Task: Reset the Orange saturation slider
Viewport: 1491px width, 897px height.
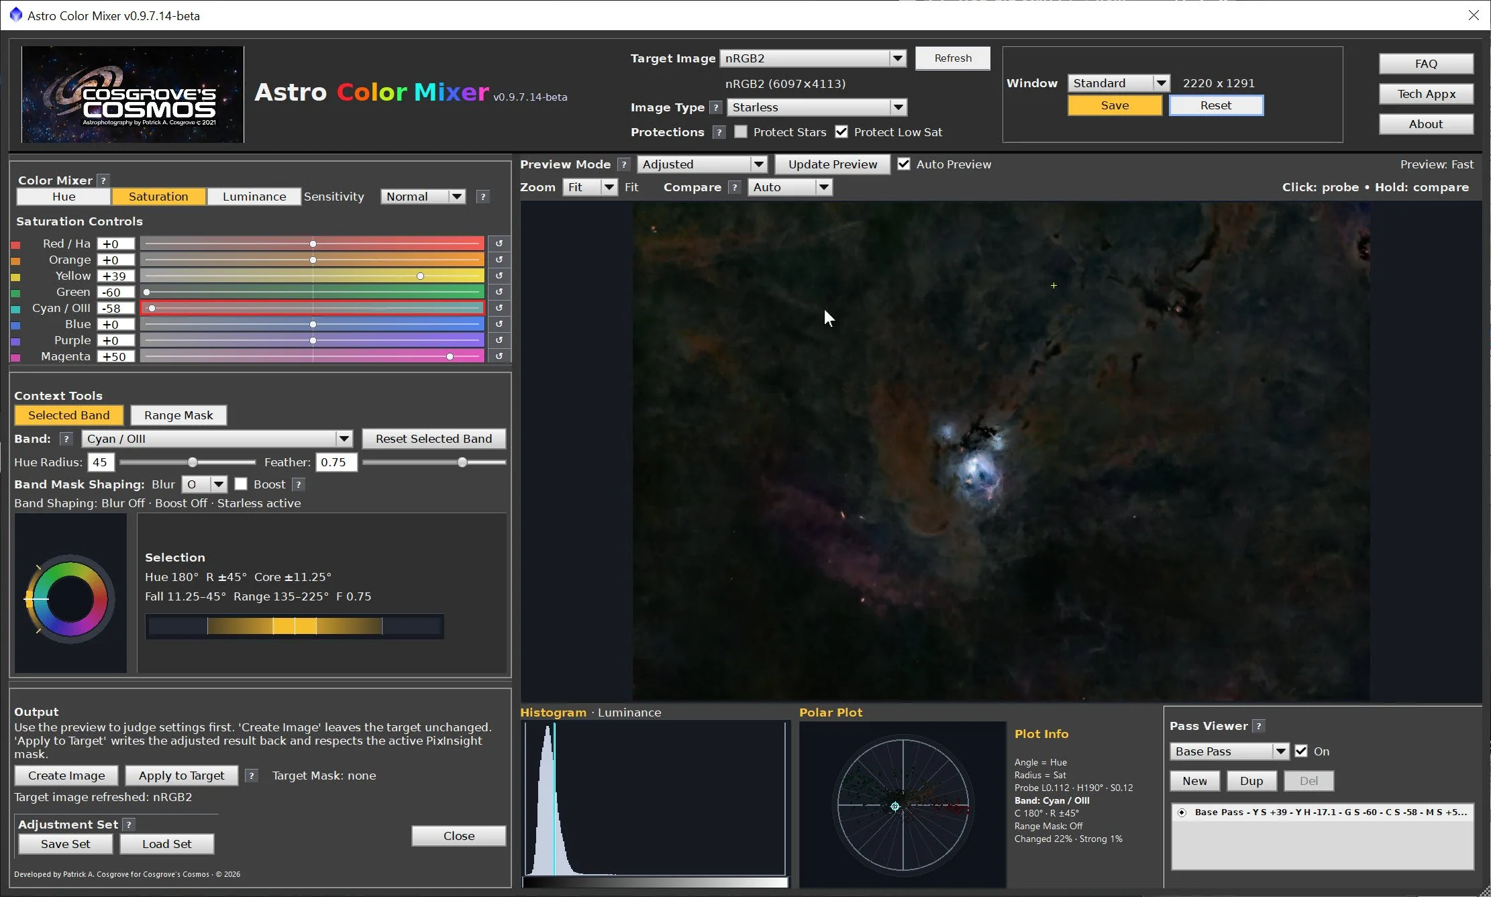Action: point(499,260)
